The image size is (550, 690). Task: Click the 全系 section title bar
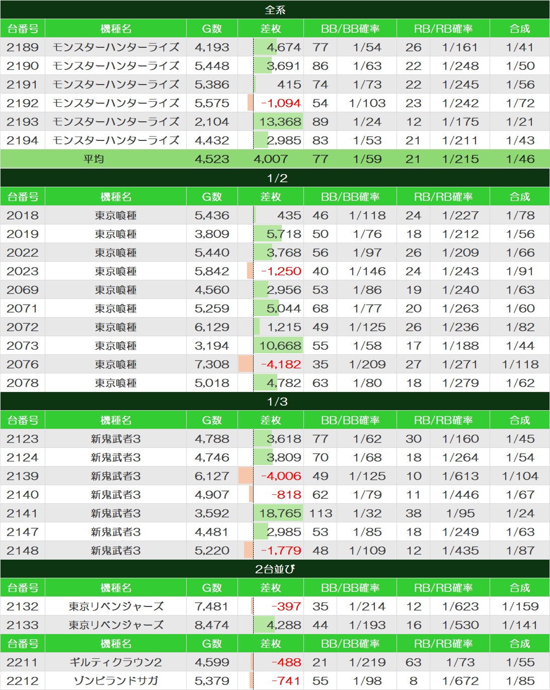pos(275,10)
